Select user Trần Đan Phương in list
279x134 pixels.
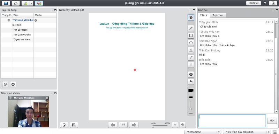click(29, 34)
